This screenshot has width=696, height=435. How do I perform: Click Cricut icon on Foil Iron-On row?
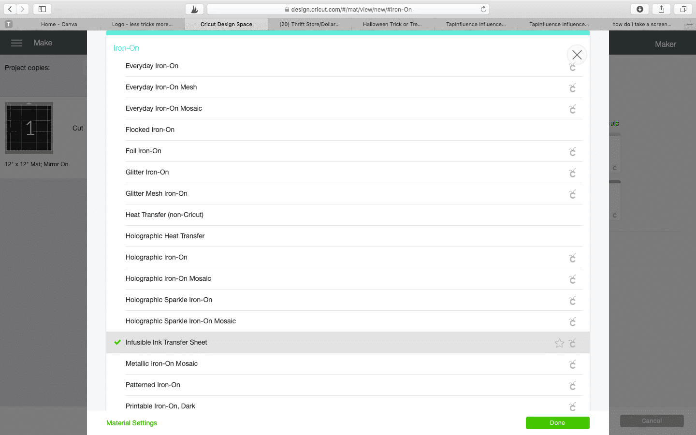(572, 152)
